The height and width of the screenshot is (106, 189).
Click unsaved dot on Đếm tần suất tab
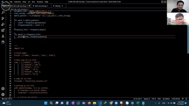(29, 6)
